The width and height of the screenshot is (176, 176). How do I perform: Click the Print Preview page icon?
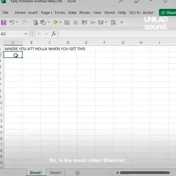click(36, 22)
